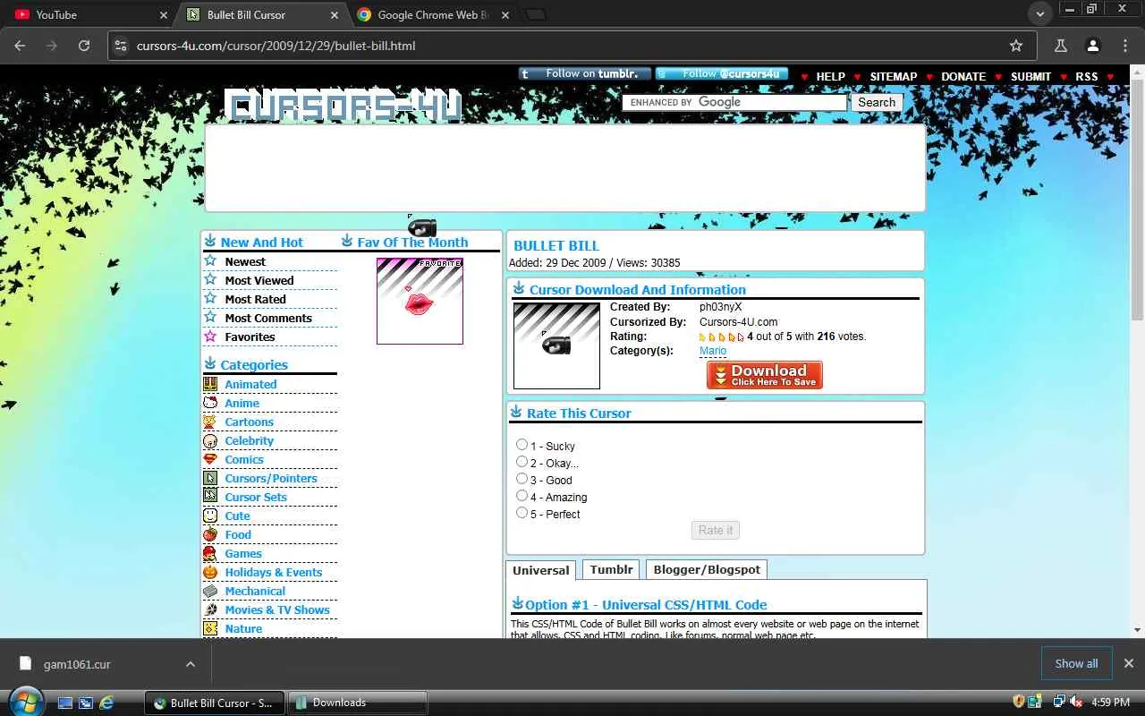
Task: Click the Search button
Action: tap(877, 102)
